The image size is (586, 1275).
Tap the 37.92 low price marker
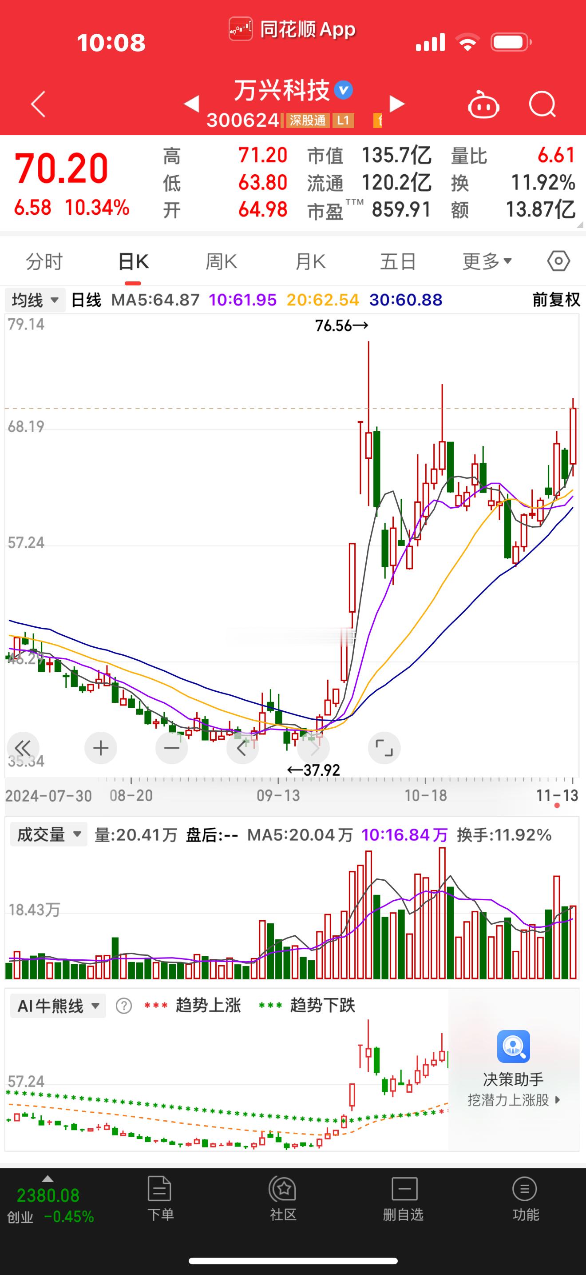pyautogui.click(x=314, y=770)
